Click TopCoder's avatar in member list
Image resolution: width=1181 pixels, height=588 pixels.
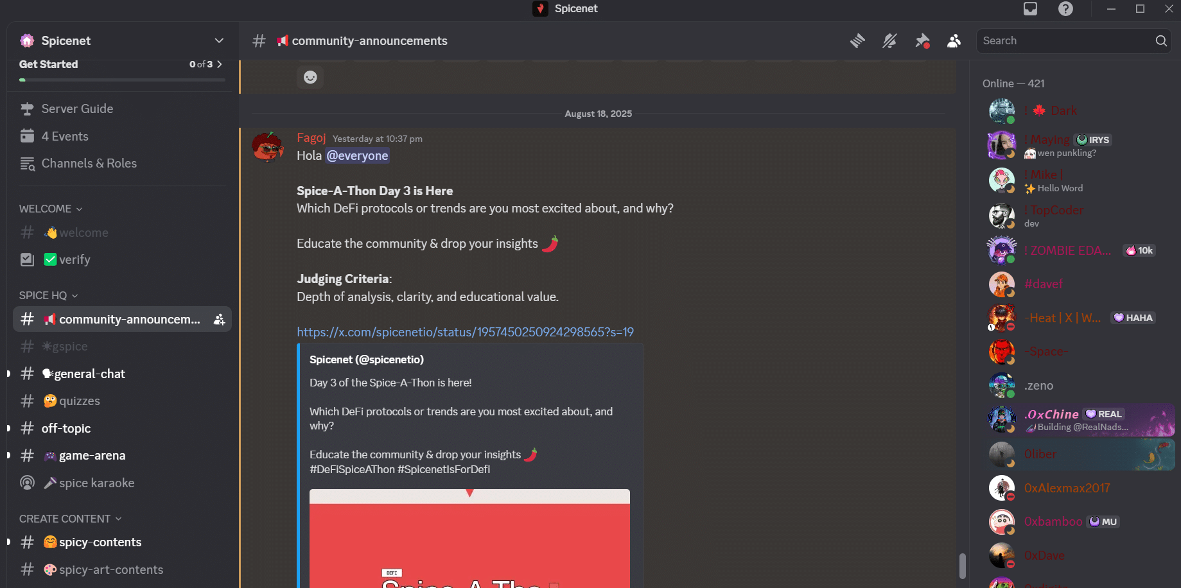coord(1002,216)
